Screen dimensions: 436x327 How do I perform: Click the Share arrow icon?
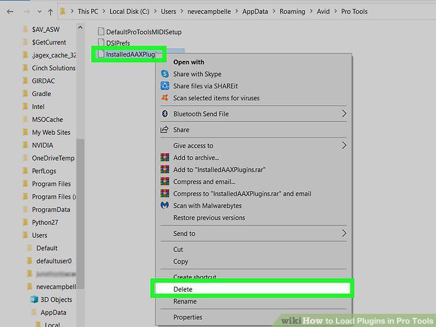click(x=165, y=130)
